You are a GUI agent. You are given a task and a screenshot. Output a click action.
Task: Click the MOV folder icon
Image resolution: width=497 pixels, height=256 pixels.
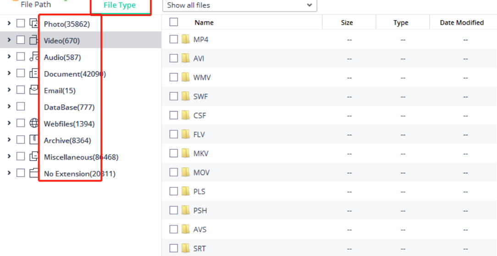coord(185,172)
